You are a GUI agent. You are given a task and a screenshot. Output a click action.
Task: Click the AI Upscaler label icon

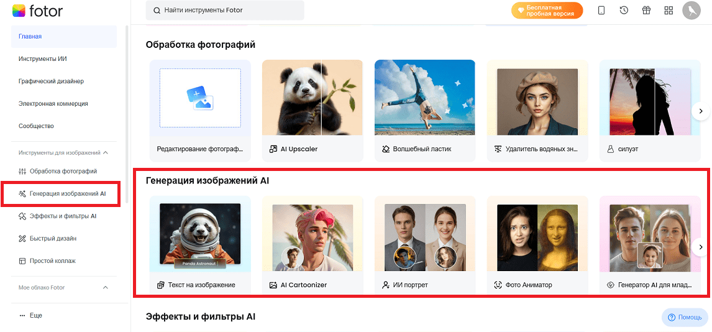273,149
